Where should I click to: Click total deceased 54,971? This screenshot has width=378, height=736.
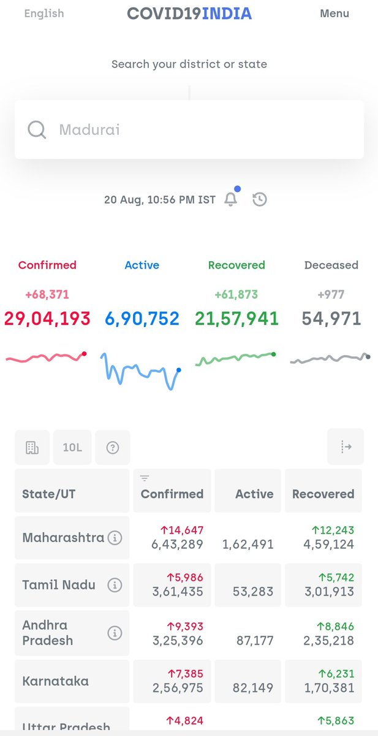point(331,318)
